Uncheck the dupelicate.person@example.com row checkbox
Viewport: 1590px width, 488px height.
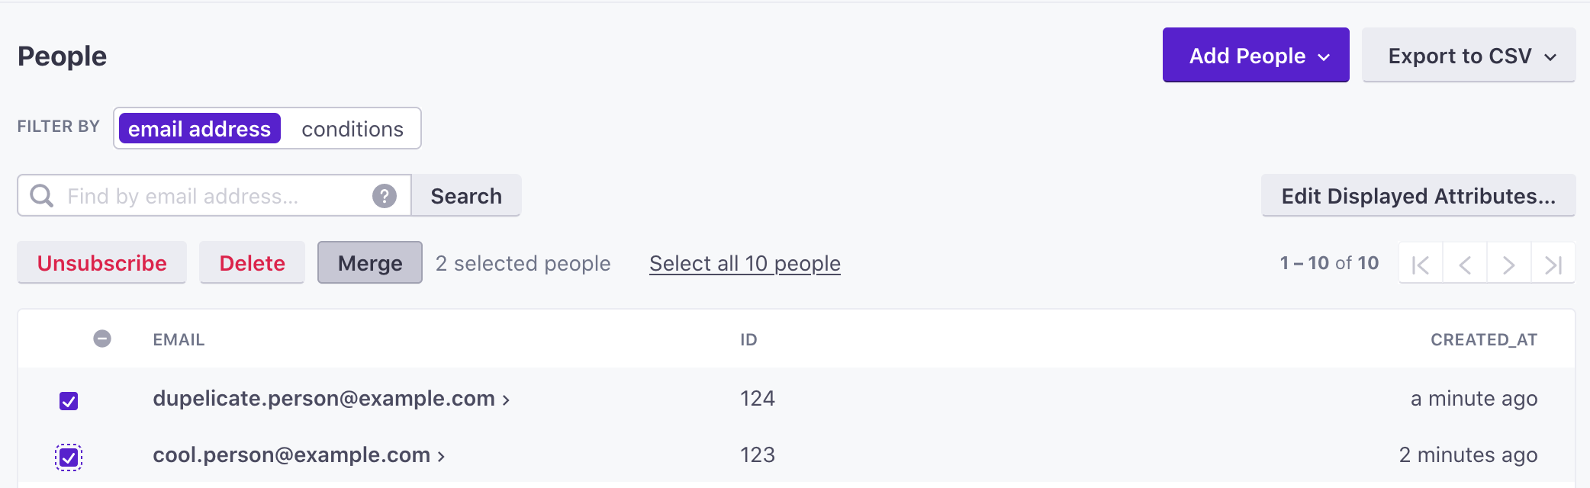pos(69,401)
